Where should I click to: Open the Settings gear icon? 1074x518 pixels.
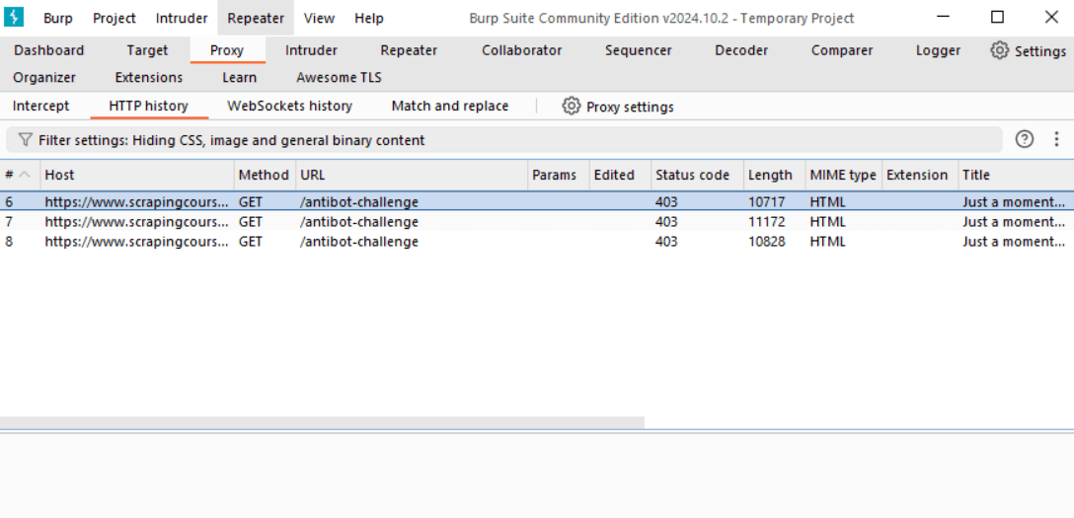[x=999, y=50]
